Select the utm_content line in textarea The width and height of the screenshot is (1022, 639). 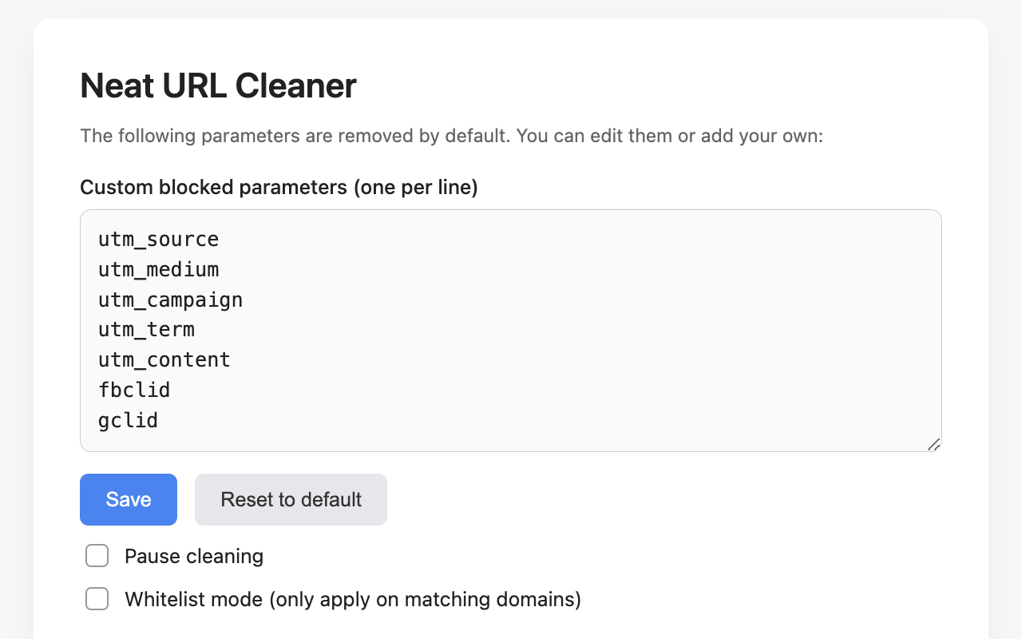point(164,360)
